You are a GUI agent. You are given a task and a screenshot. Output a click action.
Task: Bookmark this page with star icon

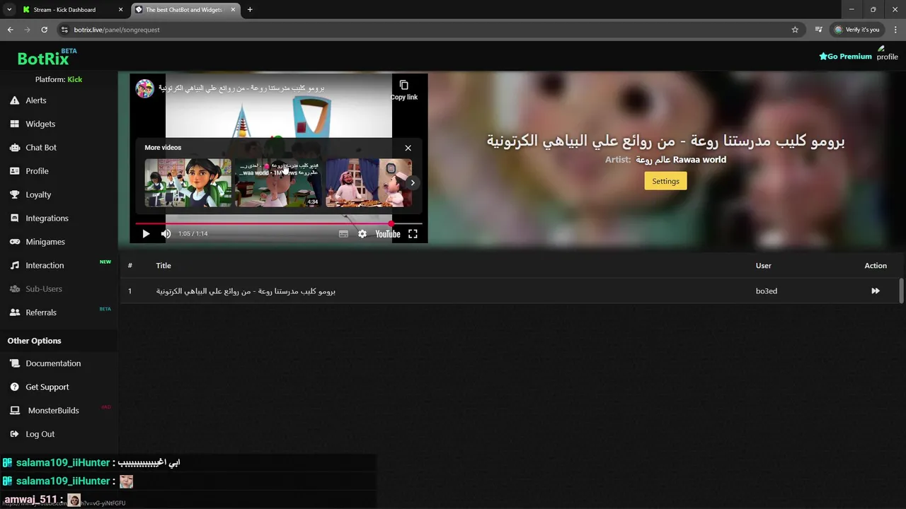point(795,30)
